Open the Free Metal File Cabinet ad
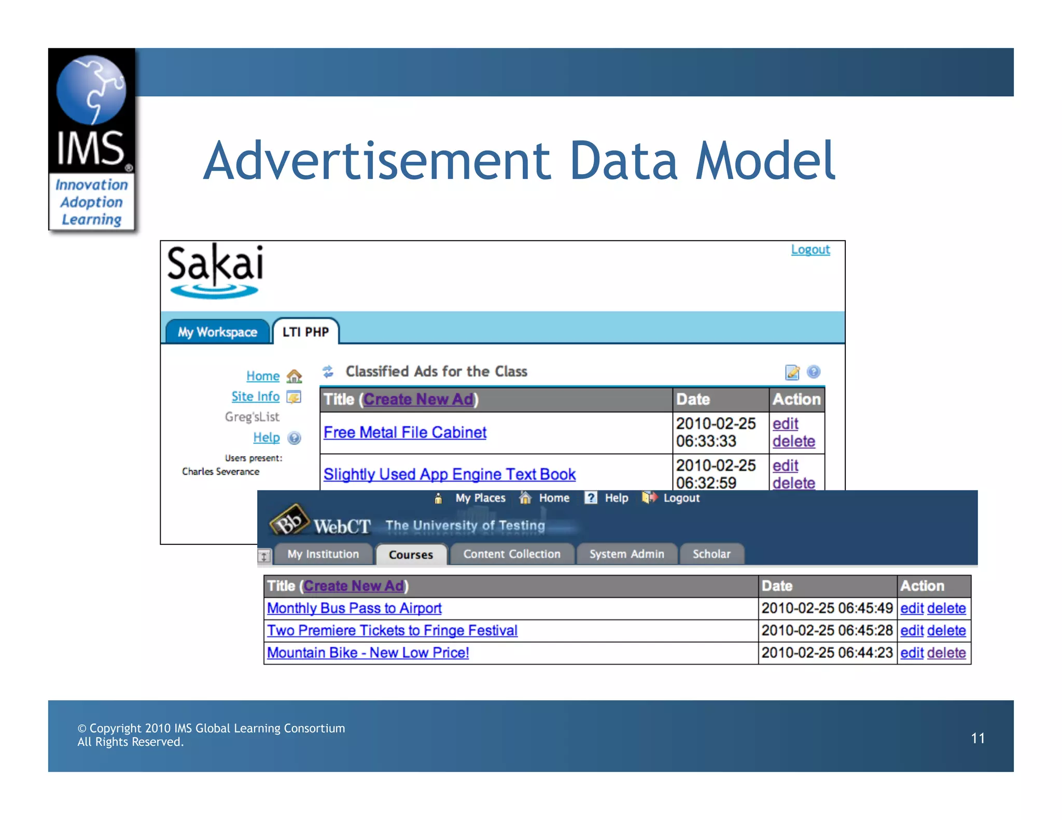The height and width of the screenshot is (820, 1062). [x=405, y=432]
